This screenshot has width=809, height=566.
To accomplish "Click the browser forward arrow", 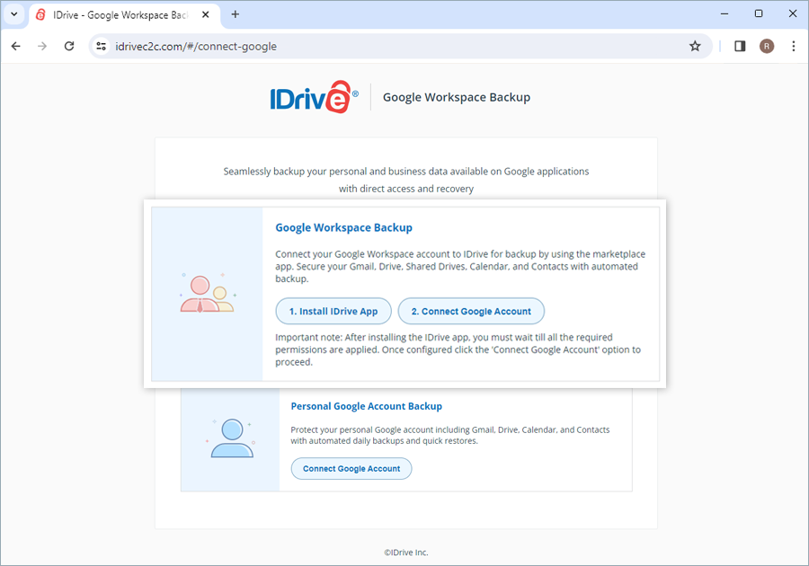I will 42,47.
